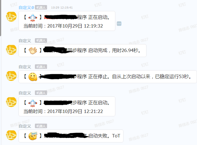Click the vertical scrollbar at the left edge
The height and width of the screenshot is (145, 197).
(1, 18)
